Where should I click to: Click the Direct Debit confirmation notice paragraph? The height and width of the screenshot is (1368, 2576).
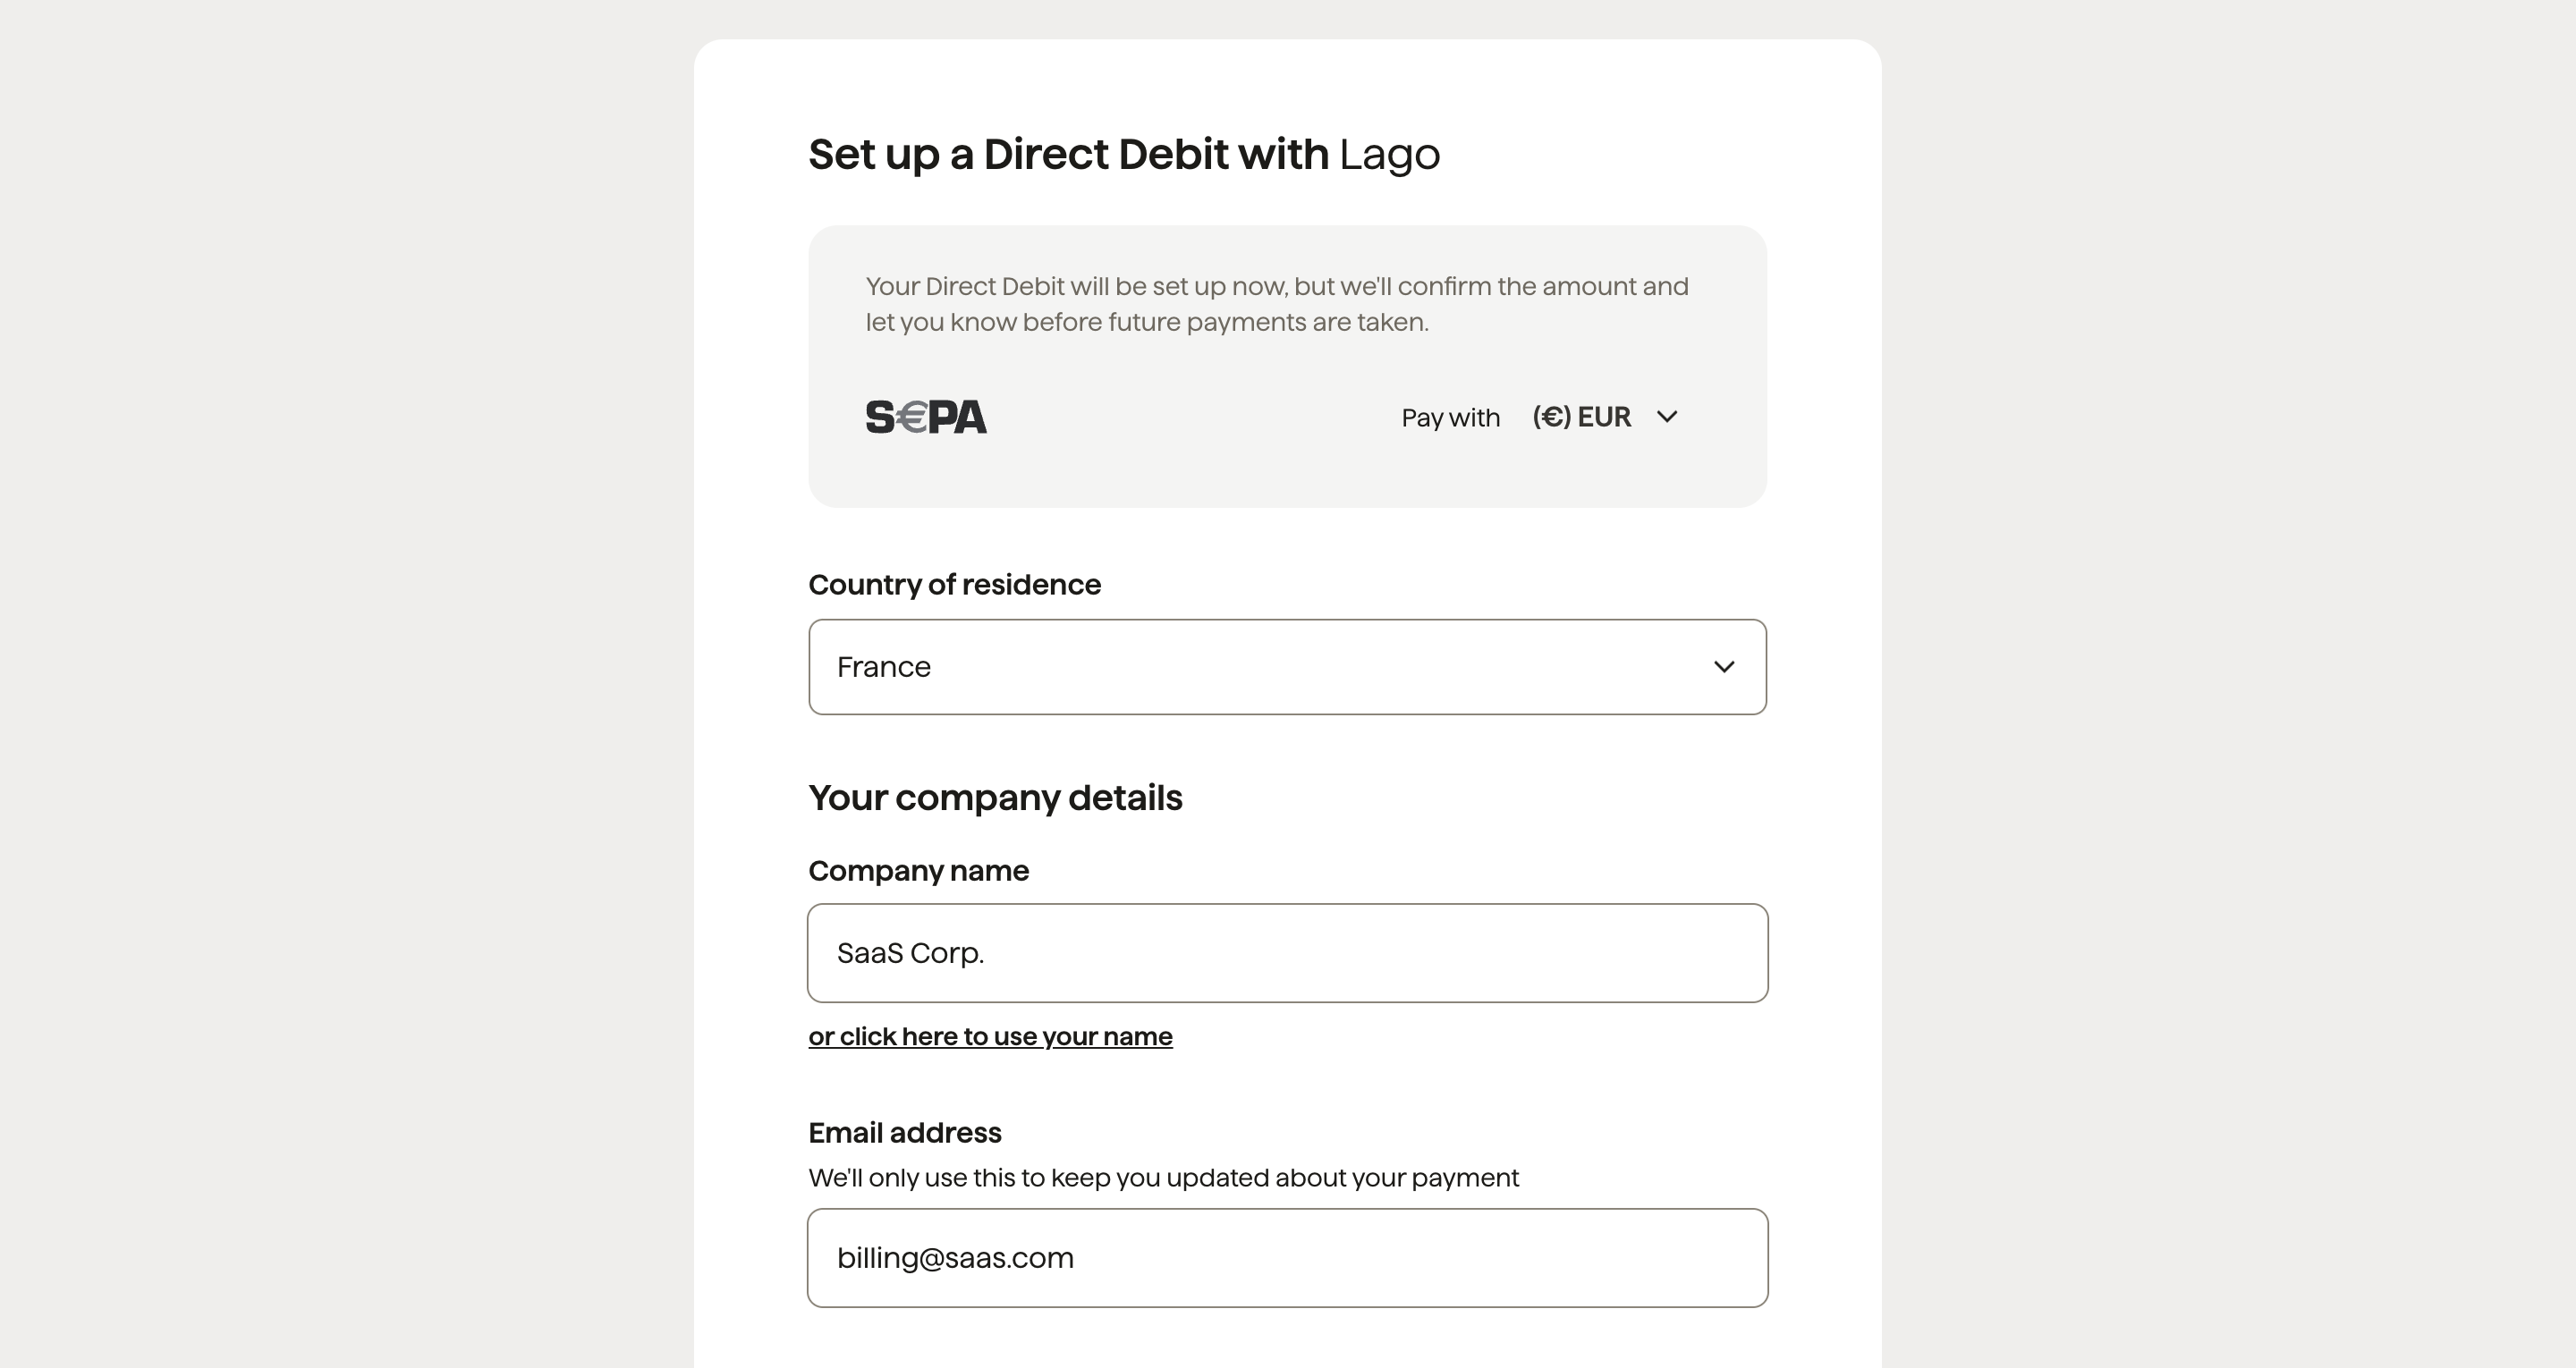pos(1276,304)
